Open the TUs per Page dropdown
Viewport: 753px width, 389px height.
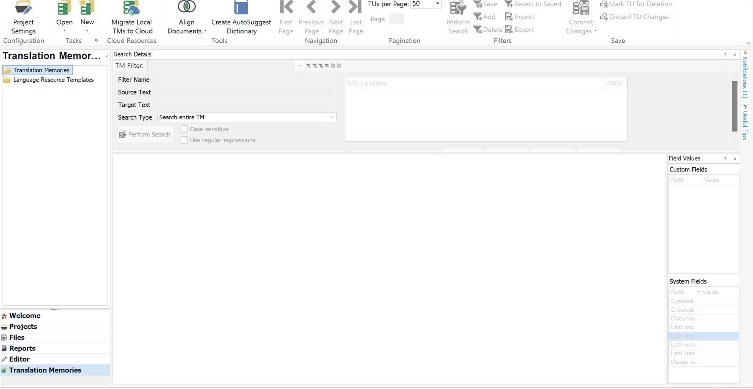click(x=437, y=4)
